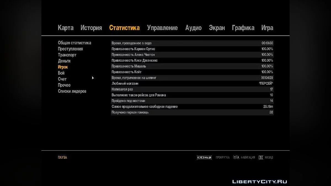331x186 pixels.
Task: Switch to the Карта tab
Action: click(65, 28)
